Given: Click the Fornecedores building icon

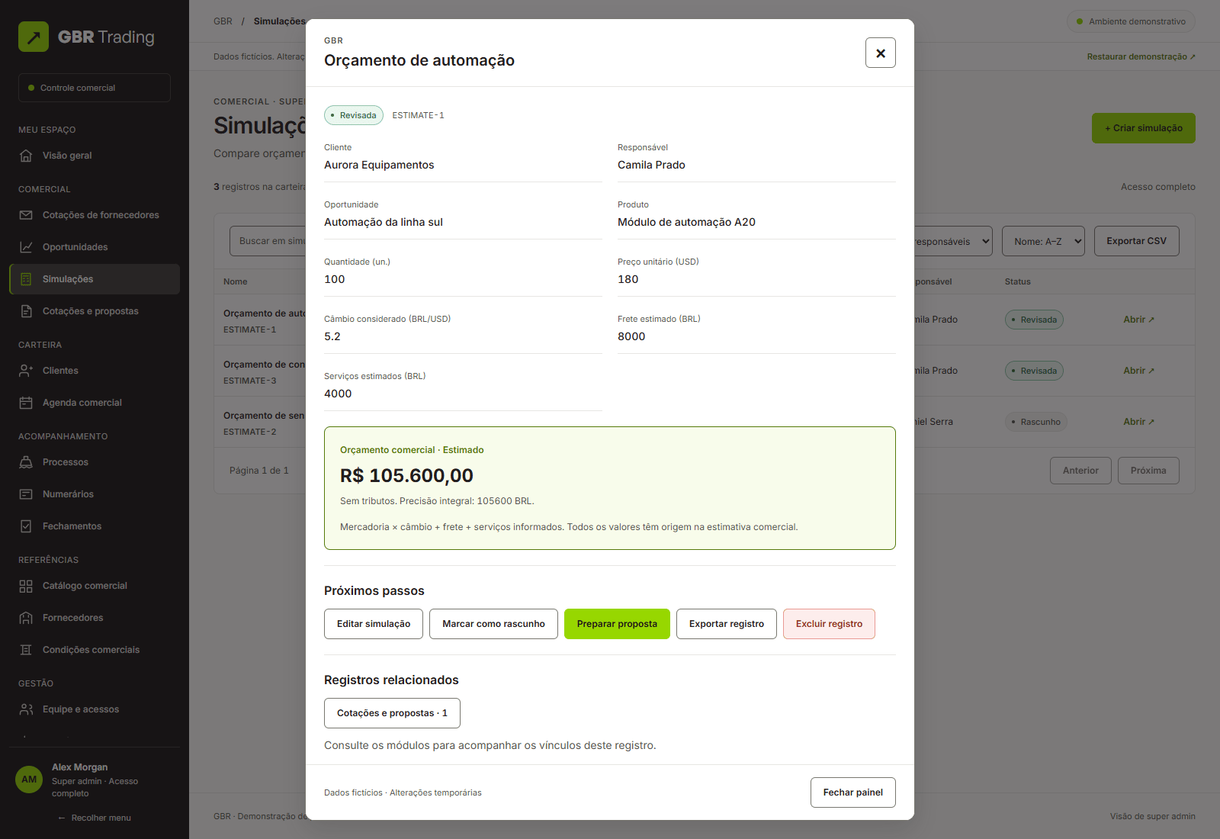Looking at the screenshot, I should (26, 618).
